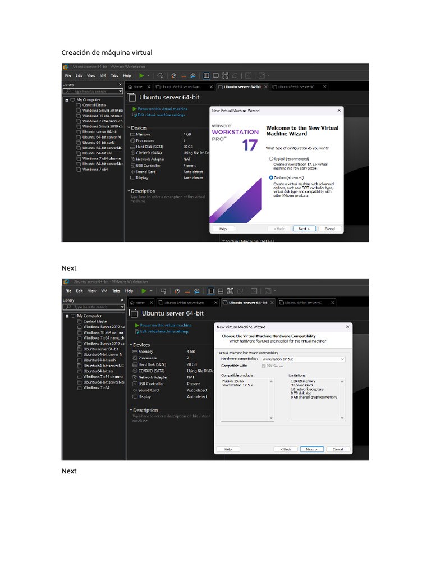This screenshot has height=575, width=431.
Task: Click the Hard Disk (SCSI) device icon beside the Welcome wizard
Action: (132, 147)
